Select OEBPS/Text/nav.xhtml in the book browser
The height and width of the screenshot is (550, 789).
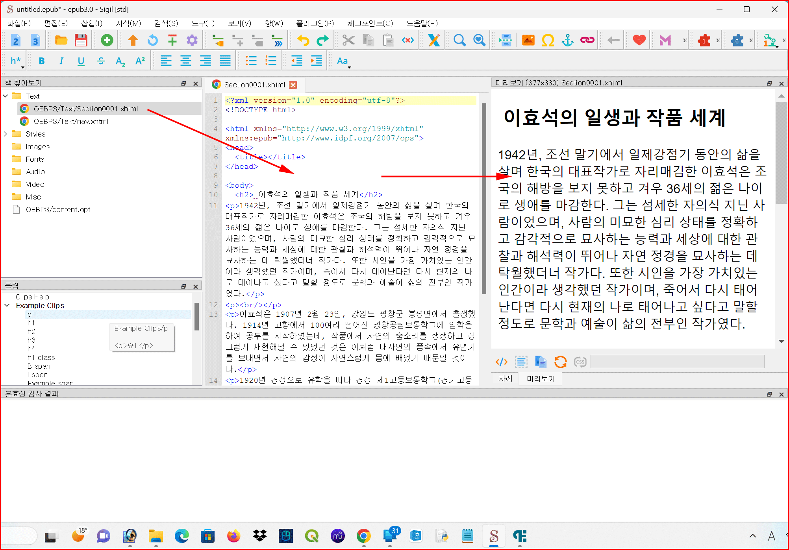click(71, 121)
